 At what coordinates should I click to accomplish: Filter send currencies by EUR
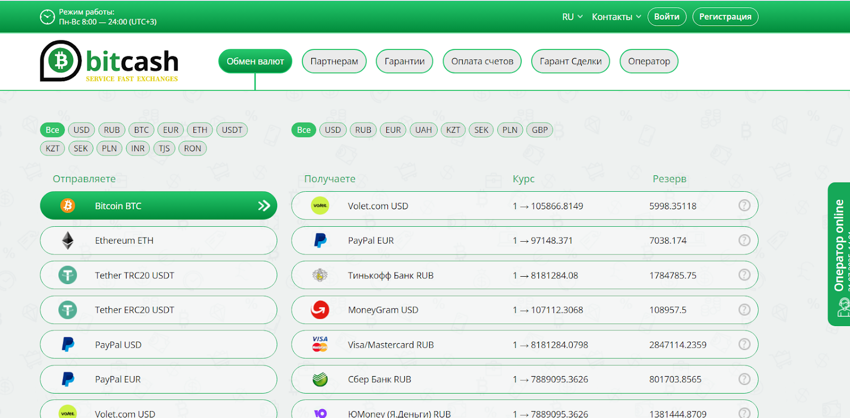171,130
